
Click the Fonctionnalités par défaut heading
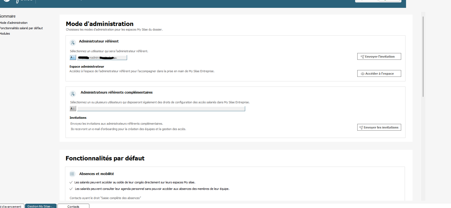105,158
